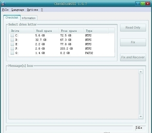Screen dimensions: 152x133
Task: Sort by the Free space column header
Action: [x=71, y=31]
